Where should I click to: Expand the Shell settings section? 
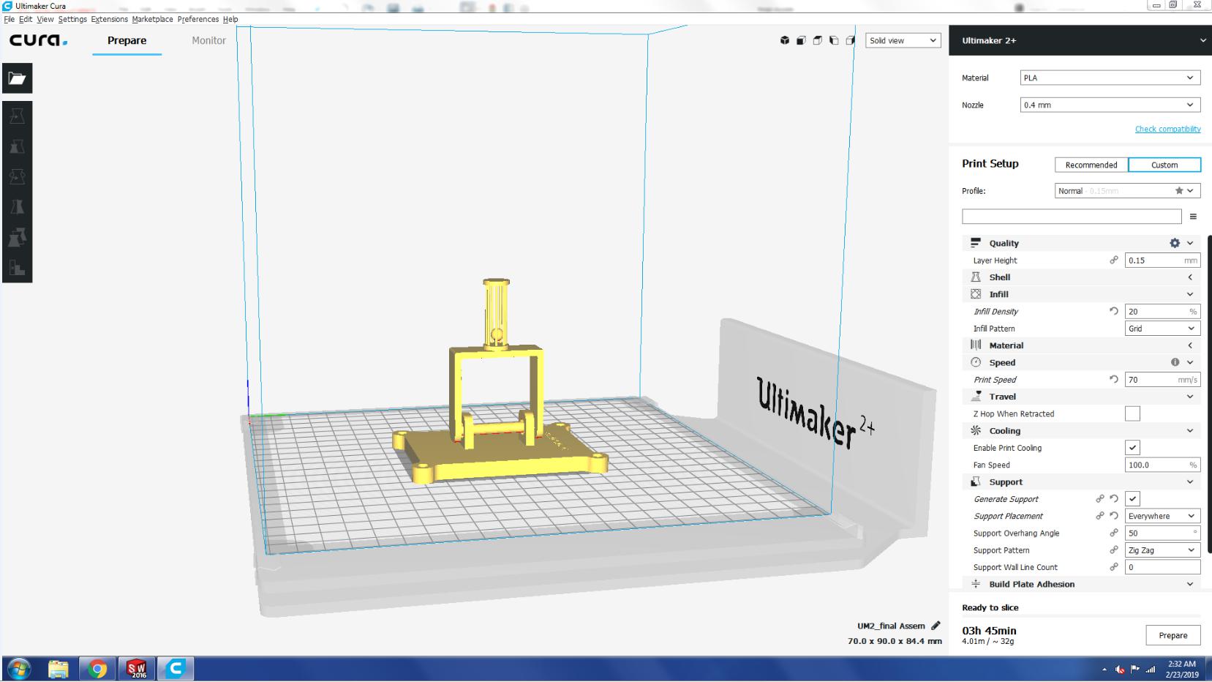pos(1081,277)
